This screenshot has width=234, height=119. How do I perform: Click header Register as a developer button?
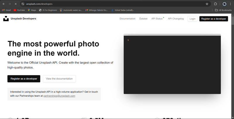(214, 19)
